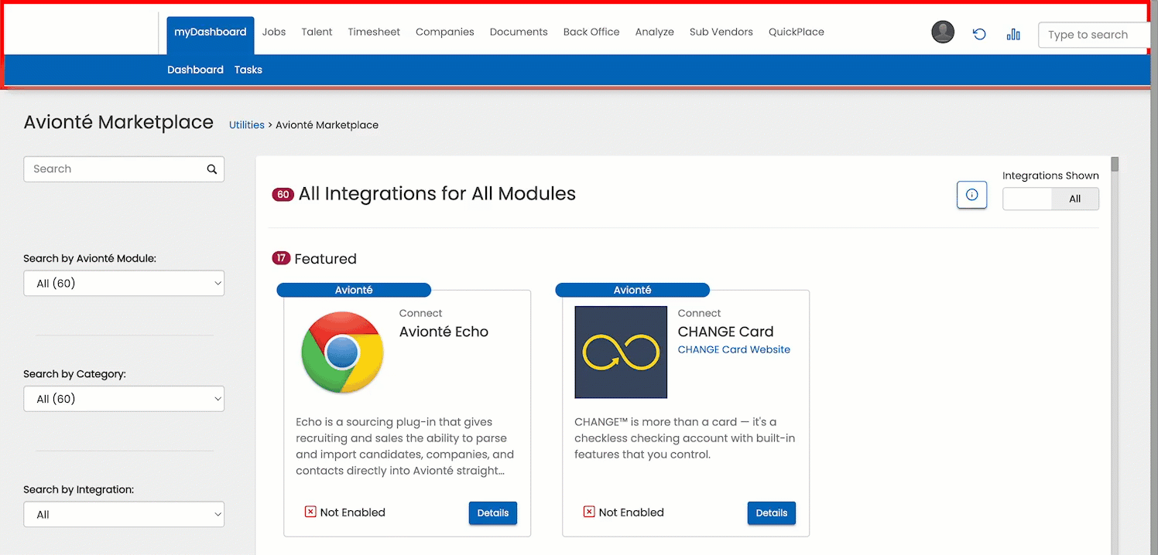Switch Integrations Shown toggle left side

(x=1027, y=199)
